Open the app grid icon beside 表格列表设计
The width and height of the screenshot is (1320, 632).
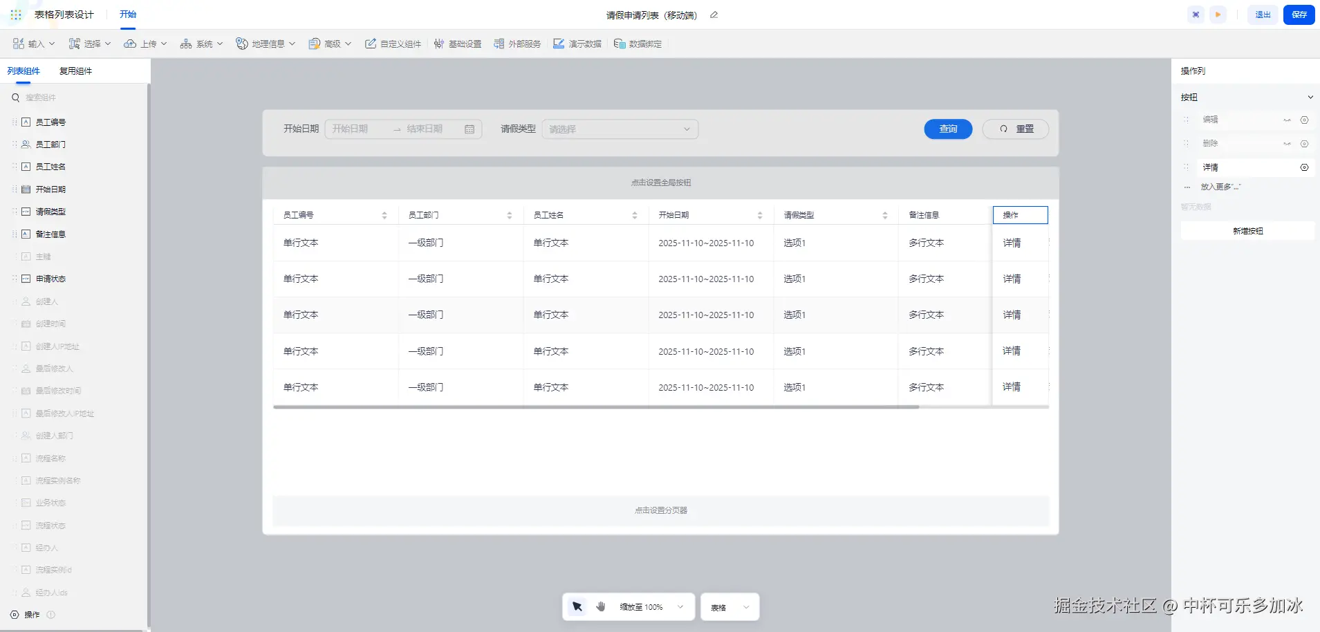tap(16, 15)
